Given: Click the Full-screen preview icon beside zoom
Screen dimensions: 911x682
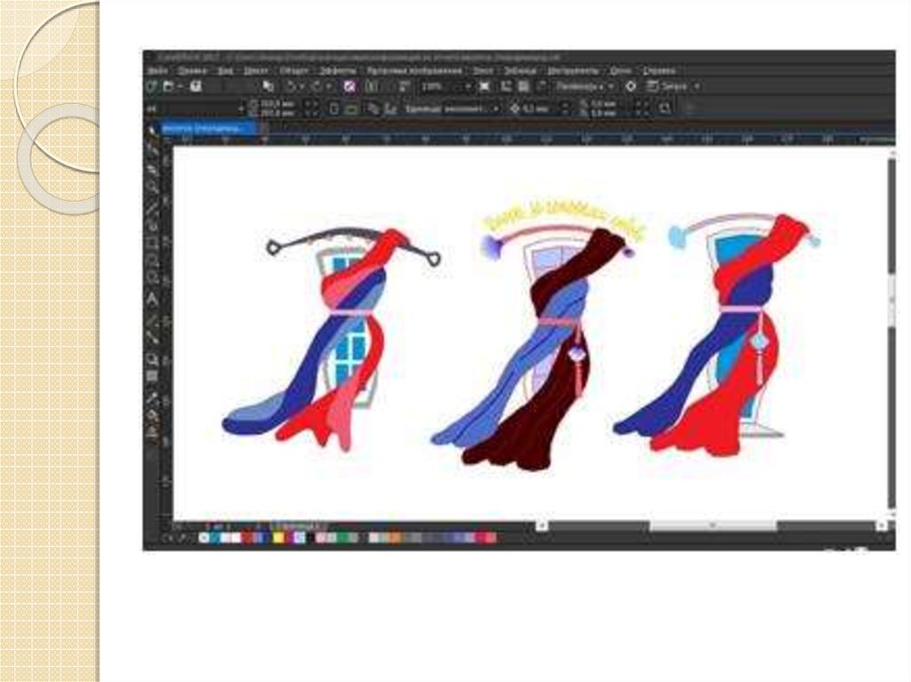Looking at the screenshot, I should (484, 86).
